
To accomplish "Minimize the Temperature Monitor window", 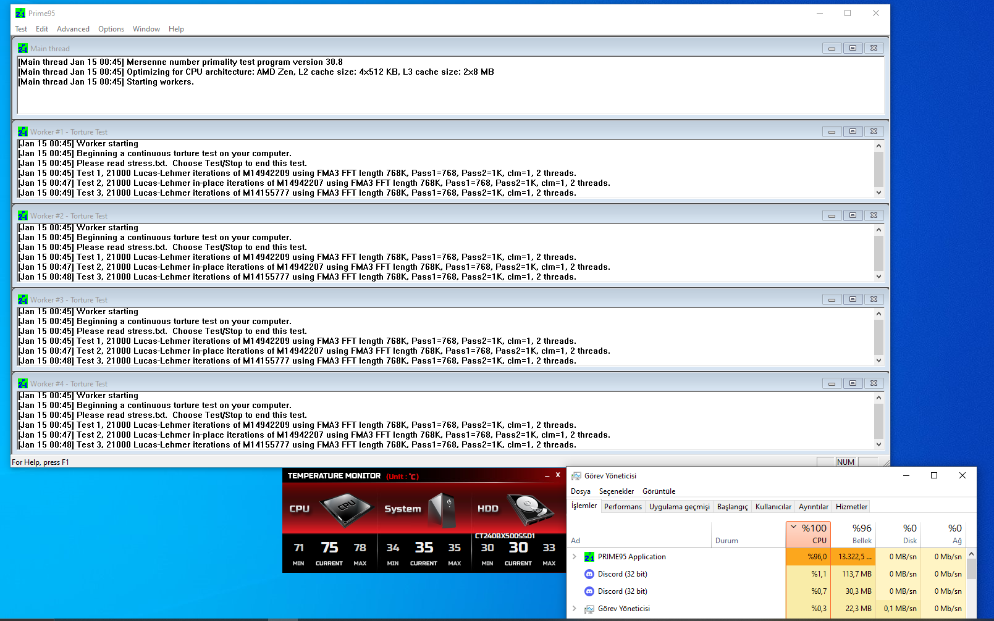I will [547, 476].
